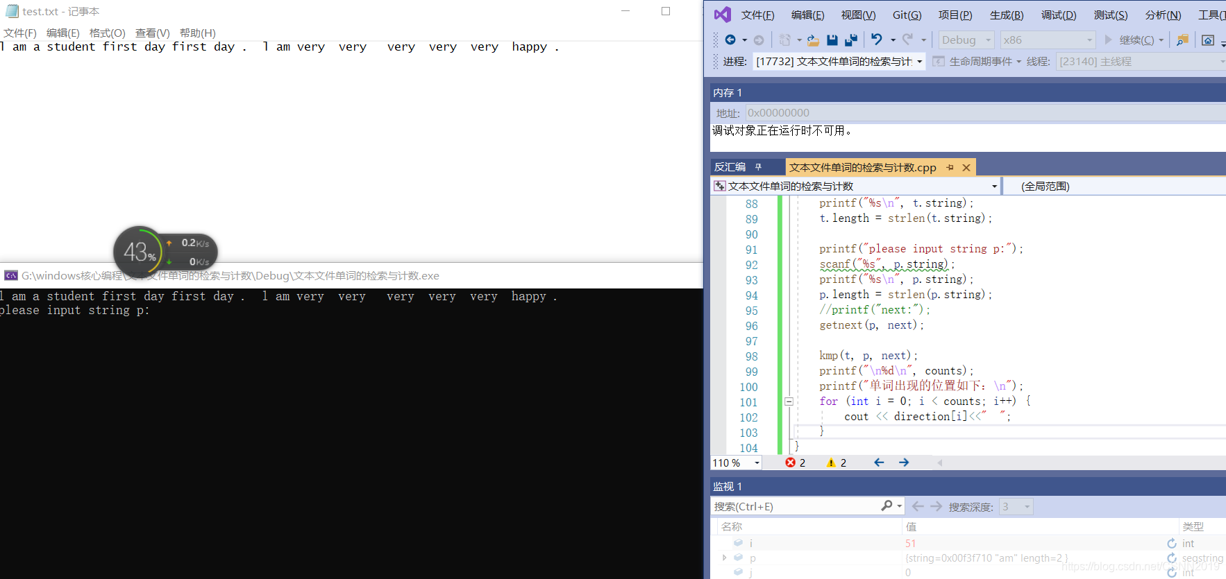Click the console window icon in its title bar
The image size is (1226, 579).
pos(11,275)
